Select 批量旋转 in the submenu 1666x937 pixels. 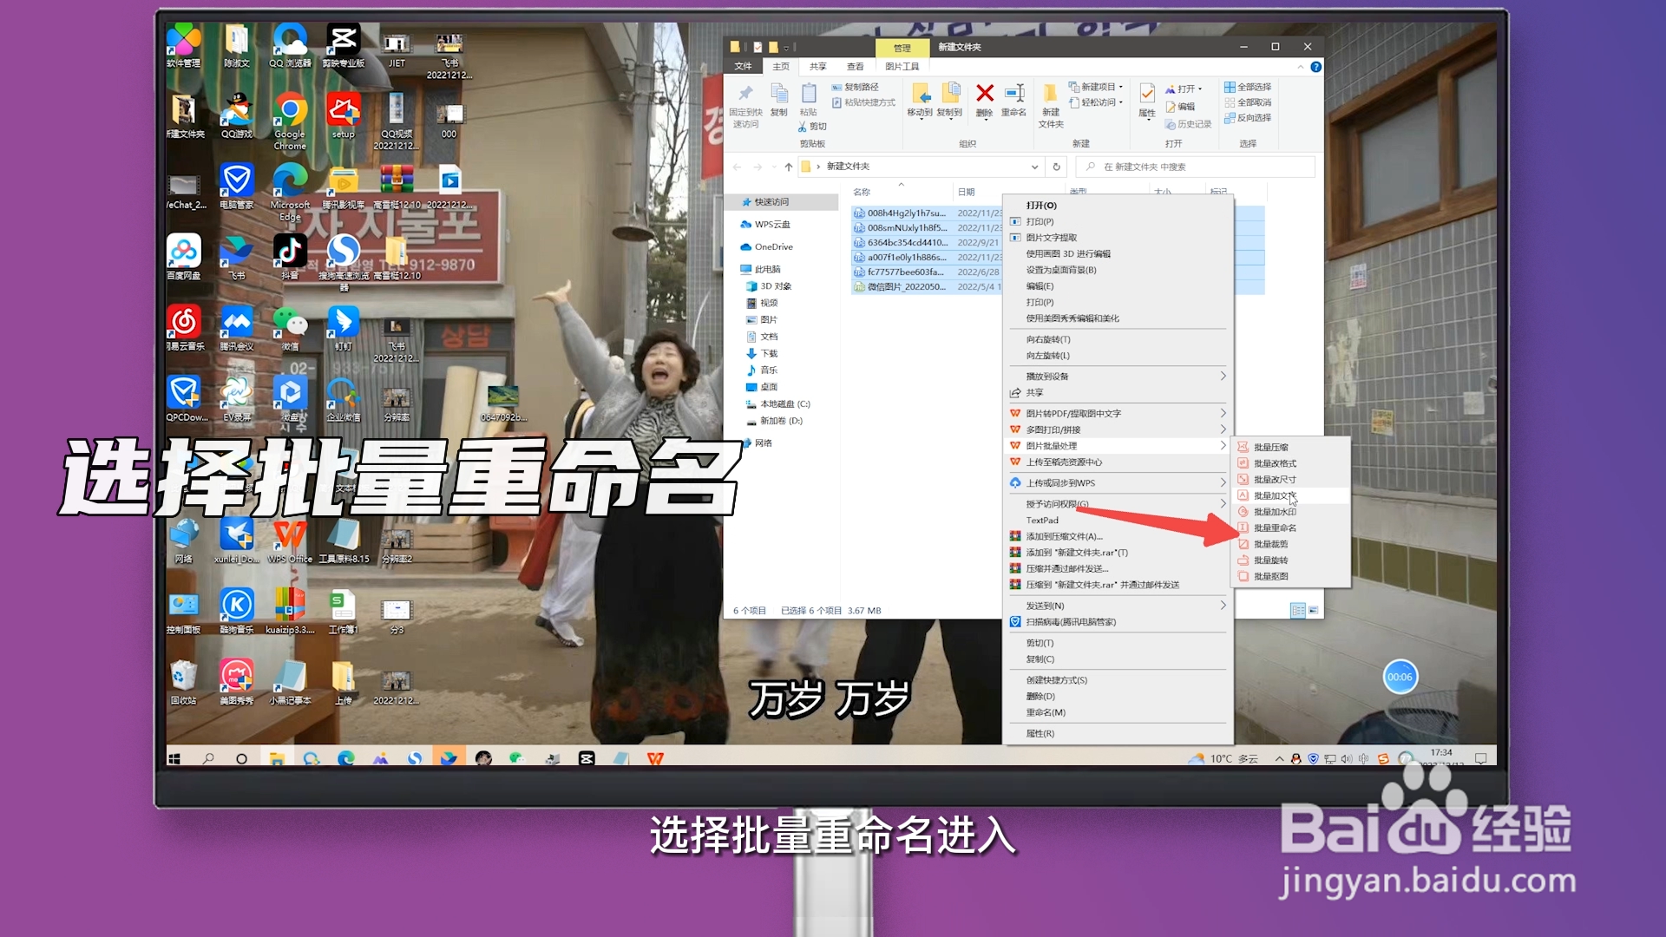1270,560
